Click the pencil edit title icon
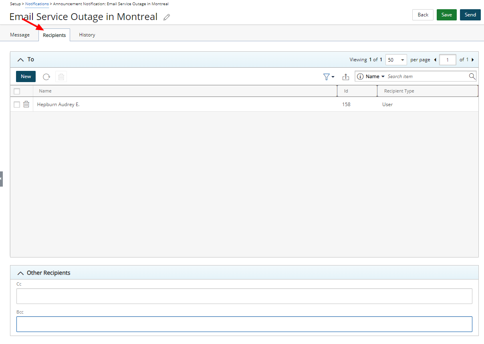The width and height of the screenshot is (484, 344). coord(167,17)
